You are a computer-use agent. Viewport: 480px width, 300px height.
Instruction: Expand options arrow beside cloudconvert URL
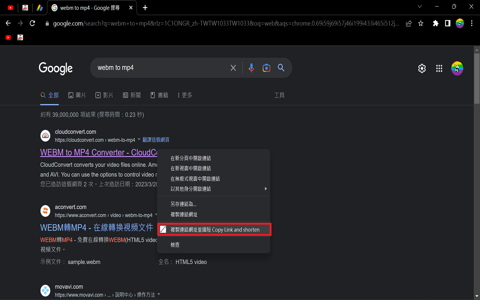(x=139, y=139)
